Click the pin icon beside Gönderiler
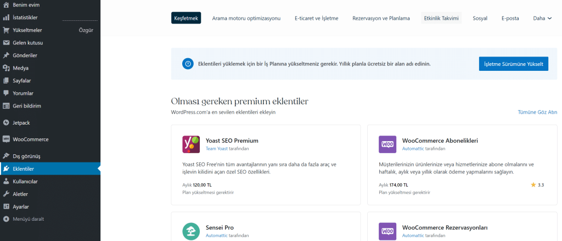 (x=6, y=55)
